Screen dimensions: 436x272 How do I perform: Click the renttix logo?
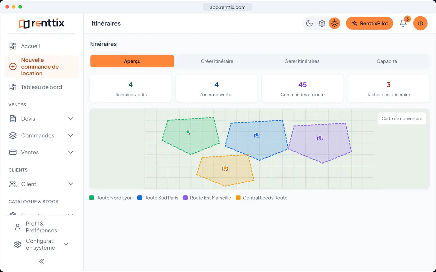tap(41, 23)
